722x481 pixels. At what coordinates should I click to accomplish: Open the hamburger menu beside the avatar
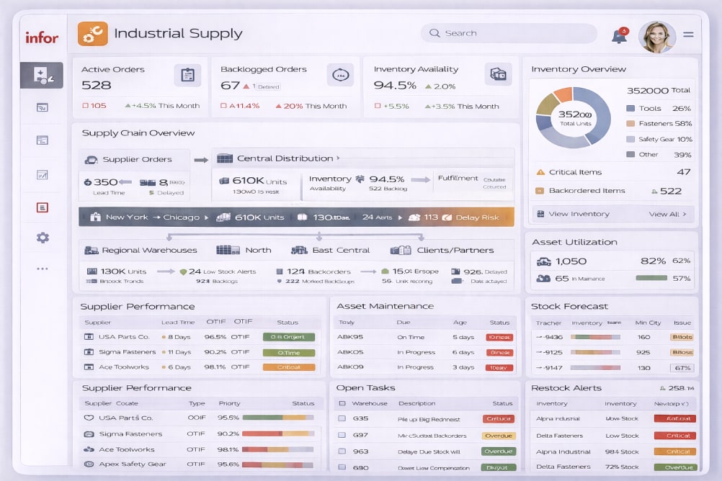[x=688, y=34]
